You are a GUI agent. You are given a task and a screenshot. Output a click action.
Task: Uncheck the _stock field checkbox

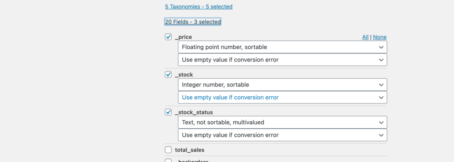click(168, 75)
